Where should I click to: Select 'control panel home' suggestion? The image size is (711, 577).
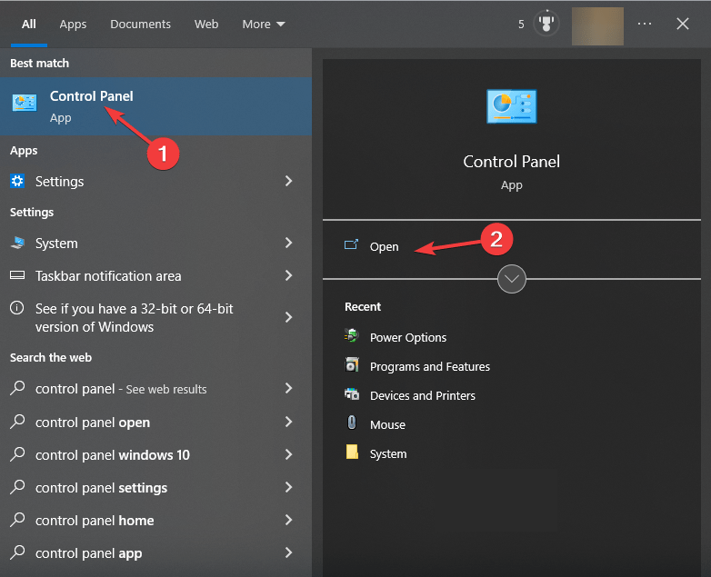pyautogui.click(x=155, y=521)
